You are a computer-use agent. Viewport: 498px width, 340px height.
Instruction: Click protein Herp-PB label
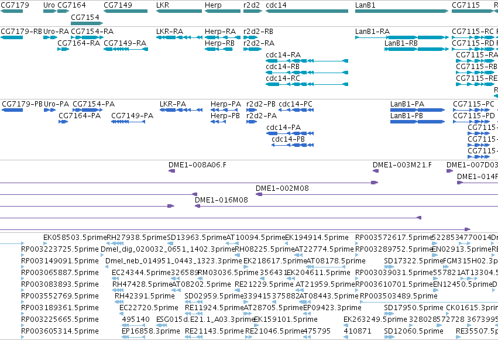[225, 115]
